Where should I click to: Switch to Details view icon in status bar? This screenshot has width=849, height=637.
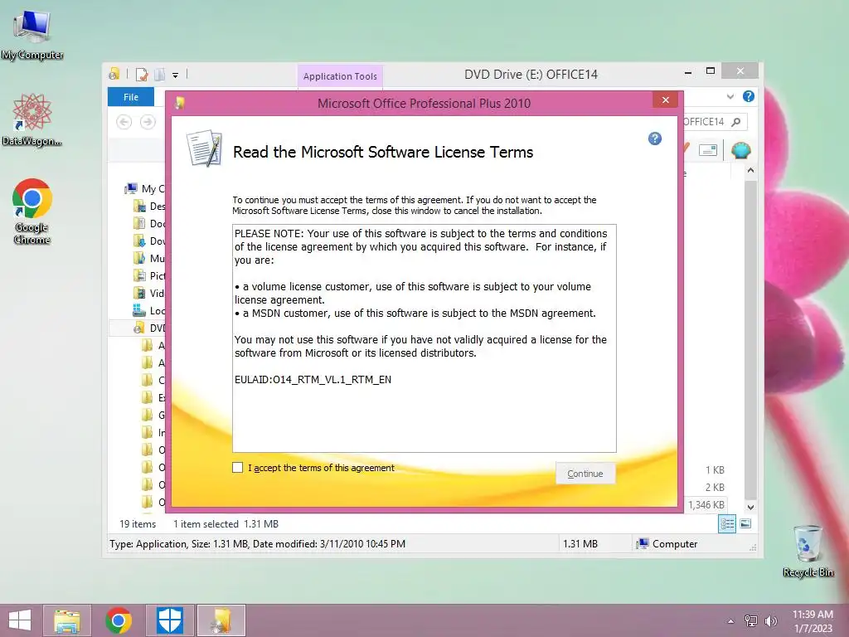click(x=727, y=524)
